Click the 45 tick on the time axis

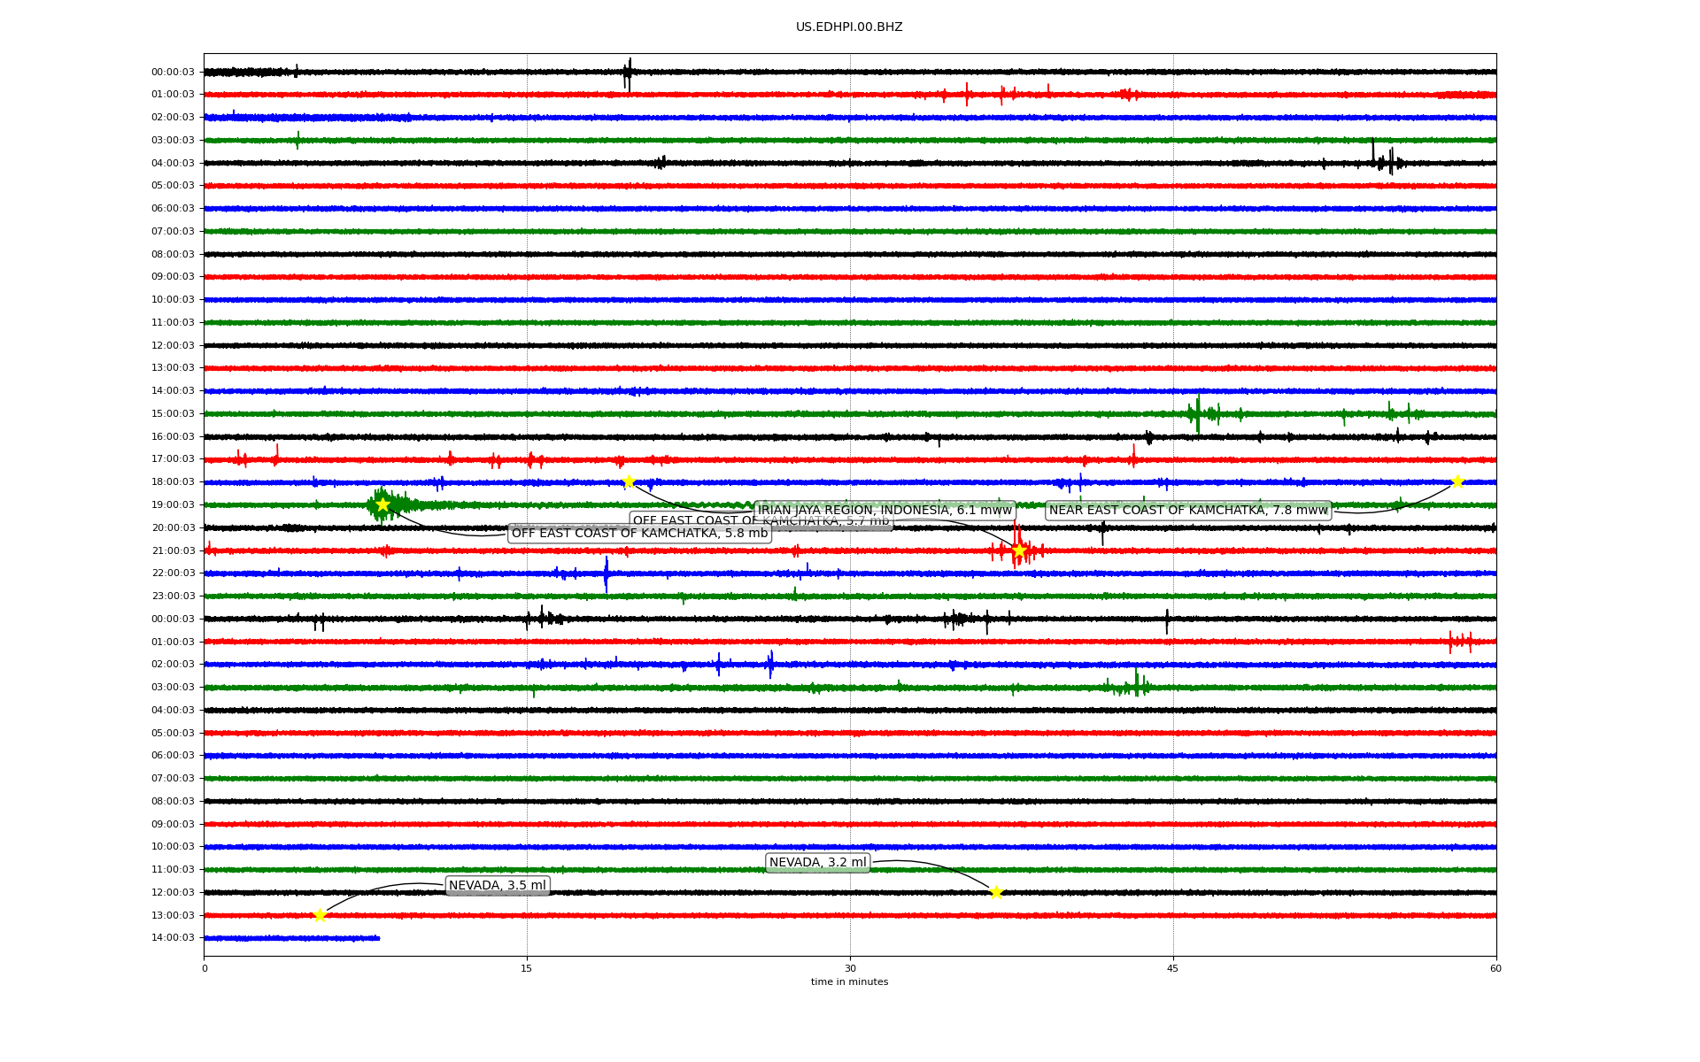pos(1173,968)
